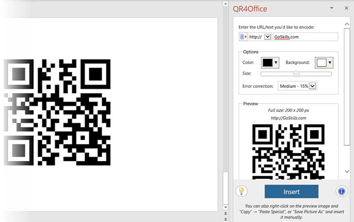Click the QR code preview image
Screen dimensions: 354x222
pos(288,152)
